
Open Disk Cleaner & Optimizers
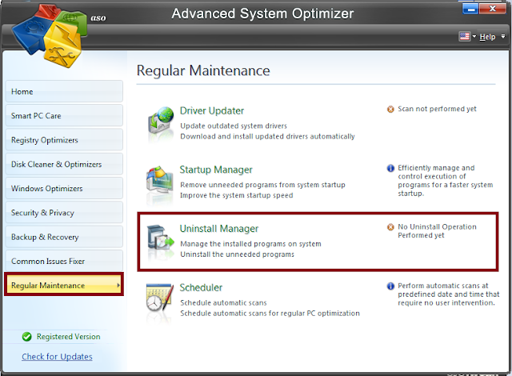pyautogui.click(x=64, y=164)
